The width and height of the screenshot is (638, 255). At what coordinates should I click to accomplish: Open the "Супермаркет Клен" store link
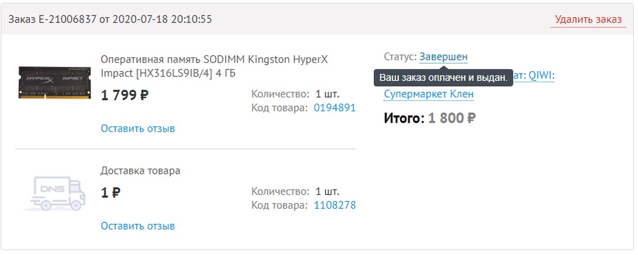click(x=429, y=94)
